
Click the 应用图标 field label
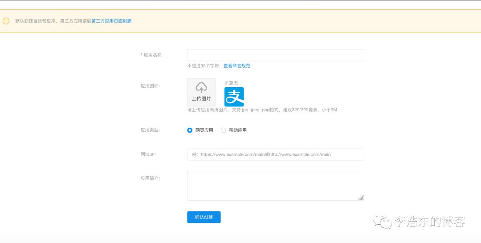coord(151,86)
